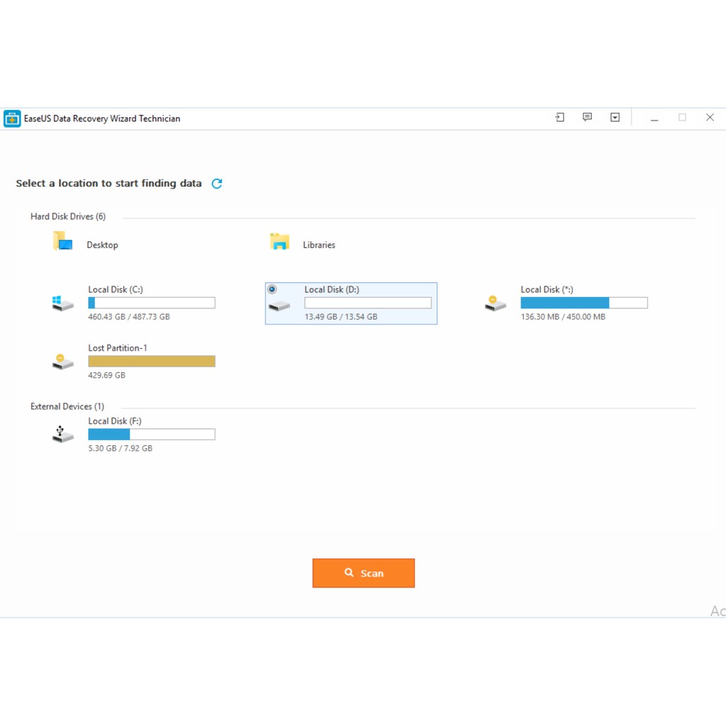Click the Local Disk (*:) usage bar
The height and width of the screenshot is (726, 726).
tap(583, 303)
